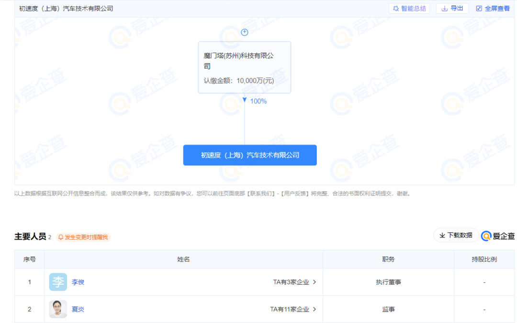The image size is (517, 323).
Task: Open 夏炎 profile link
Action: pos(78,309)
